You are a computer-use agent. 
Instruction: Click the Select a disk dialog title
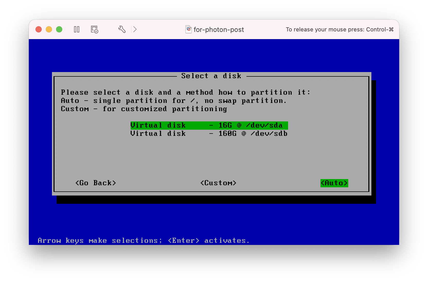[x=211, y=76]
